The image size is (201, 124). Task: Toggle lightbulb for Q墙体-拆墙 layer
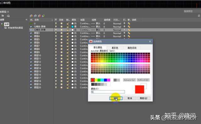[x=56, y=30]
